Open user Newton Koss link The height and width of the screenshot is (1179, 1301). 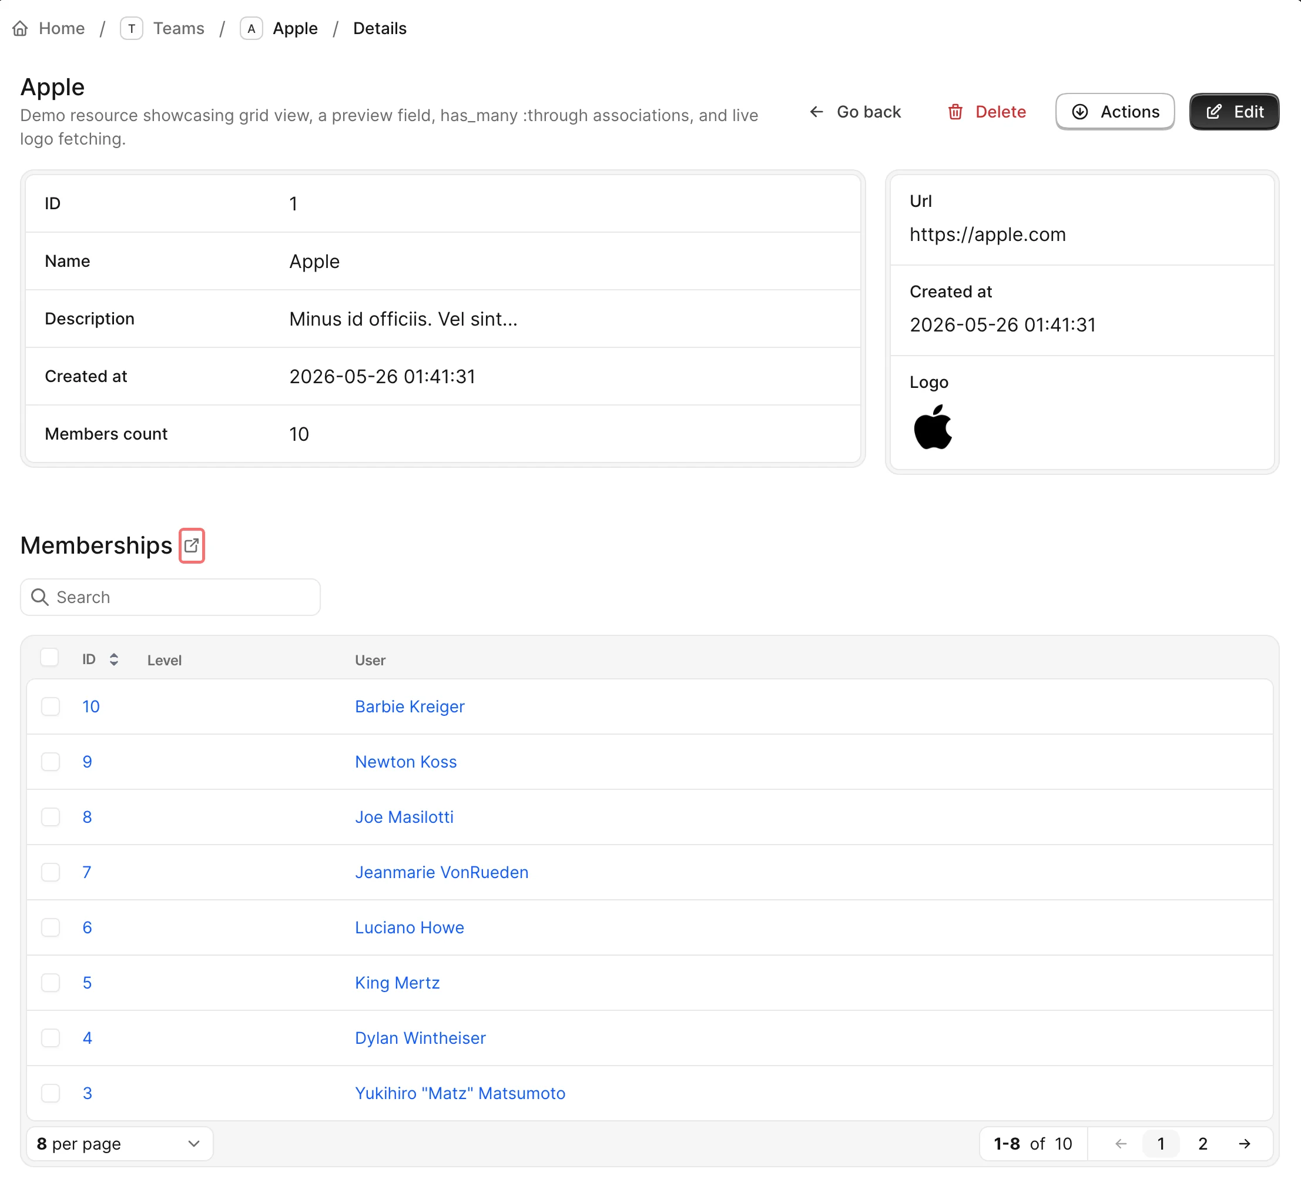tap(406, 762)
